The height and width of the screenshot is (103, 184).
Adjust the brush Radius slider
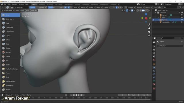tap(37, 7)
